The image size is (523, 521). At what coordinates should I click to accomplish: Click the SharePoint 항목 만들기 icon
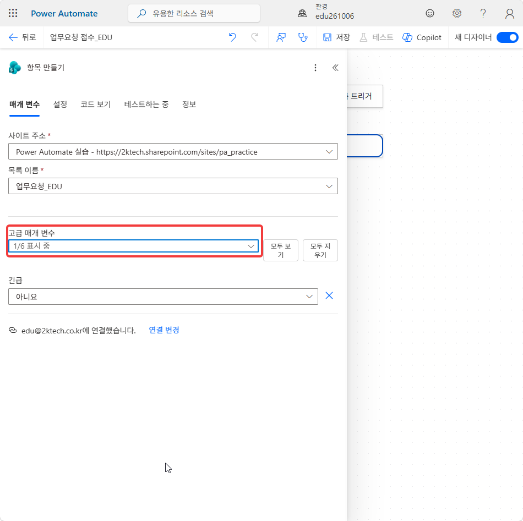point(15,68)
